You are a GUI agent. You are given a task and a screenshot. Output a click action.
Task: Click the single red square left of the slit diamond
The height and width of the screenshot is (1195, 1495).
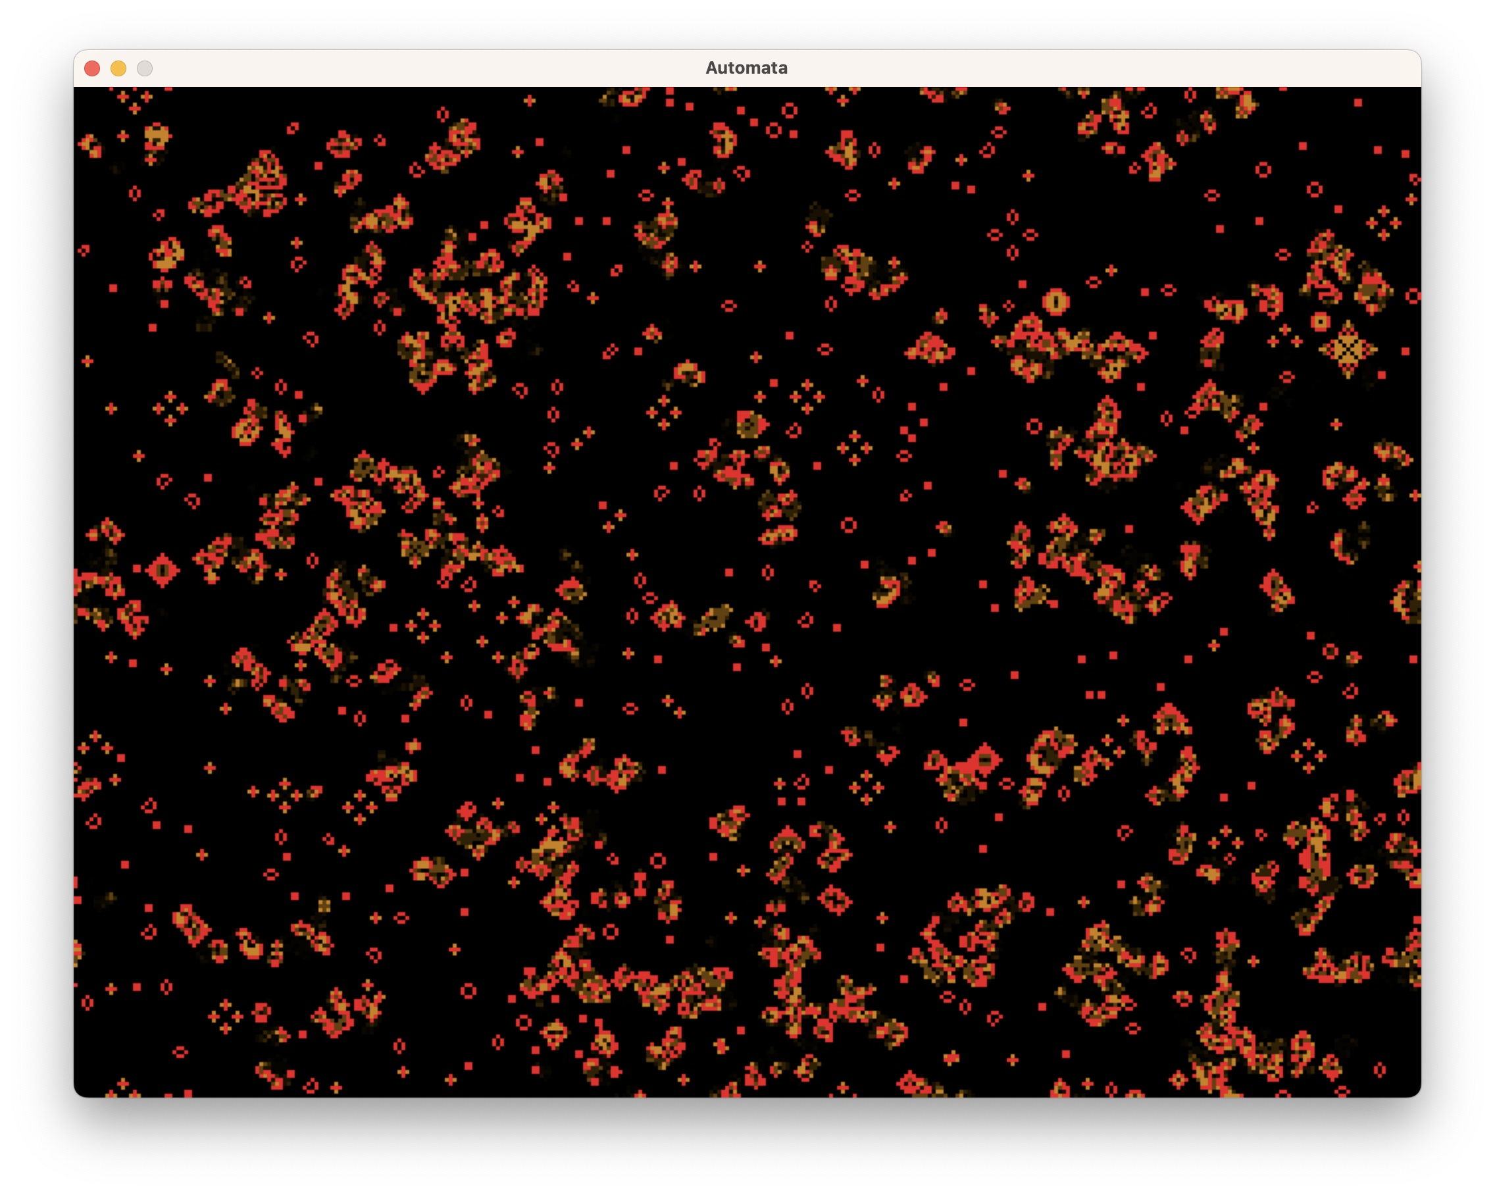pos(137,569)
